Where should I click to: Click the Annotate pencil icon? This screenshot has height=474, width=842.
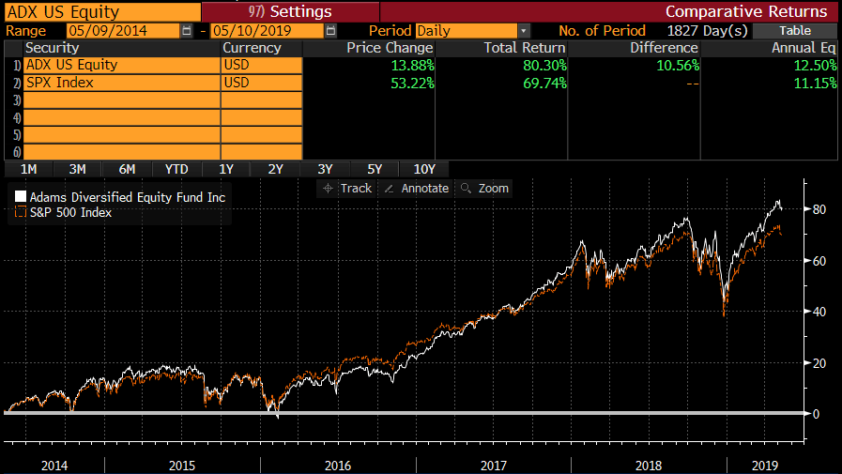click(x=390, y=189)
